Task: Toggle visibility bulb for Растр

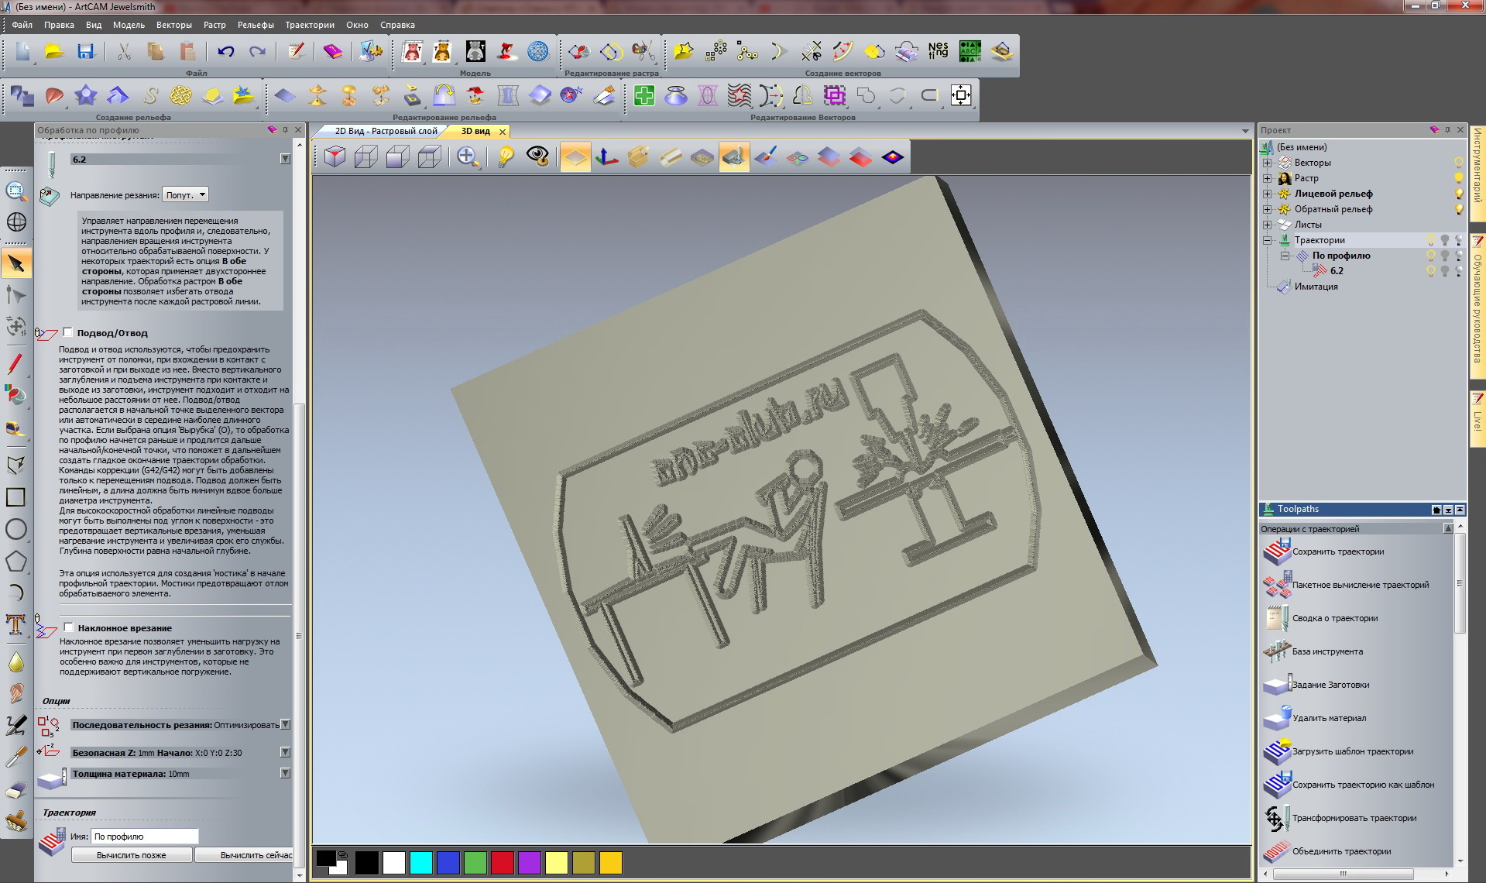Action: click(x=1459, y=178)
